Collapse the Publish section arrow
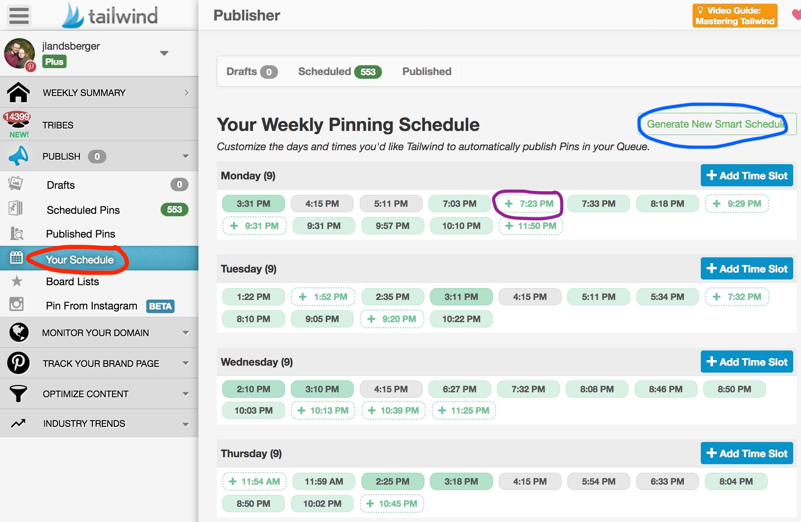The height and width of the screenshot is (522, 801). [186, 156]
